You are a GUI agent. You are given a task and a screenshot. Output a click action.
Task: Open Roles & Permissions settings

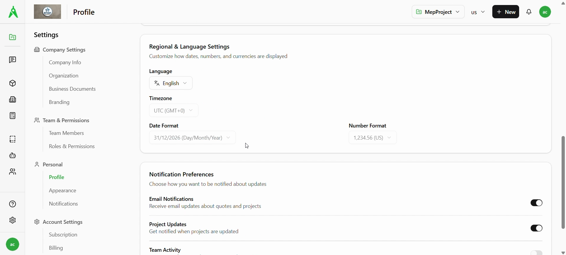(x=72, y=146)
